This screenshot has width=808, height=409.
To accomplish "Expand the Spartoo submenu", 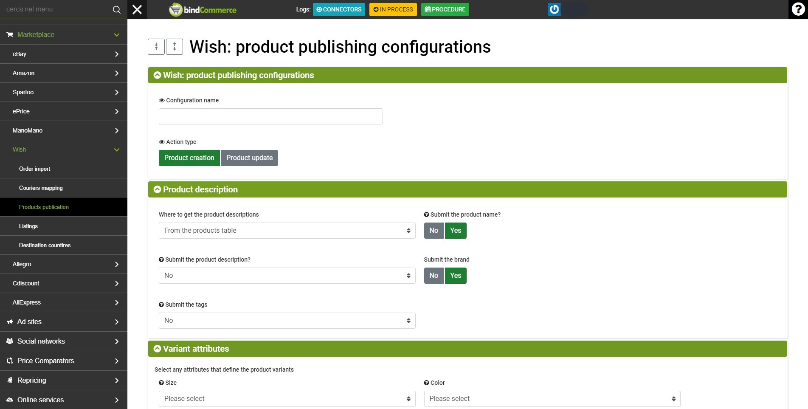I will [64, 92].
